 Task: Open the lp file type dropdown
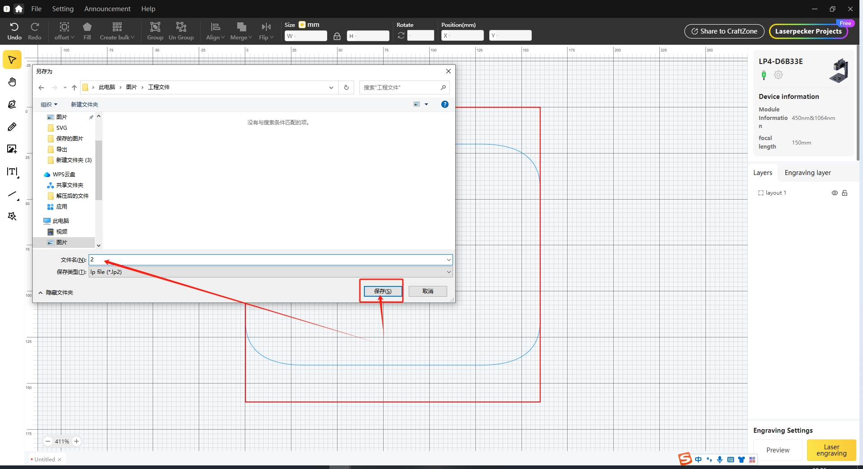click(449, 272)
